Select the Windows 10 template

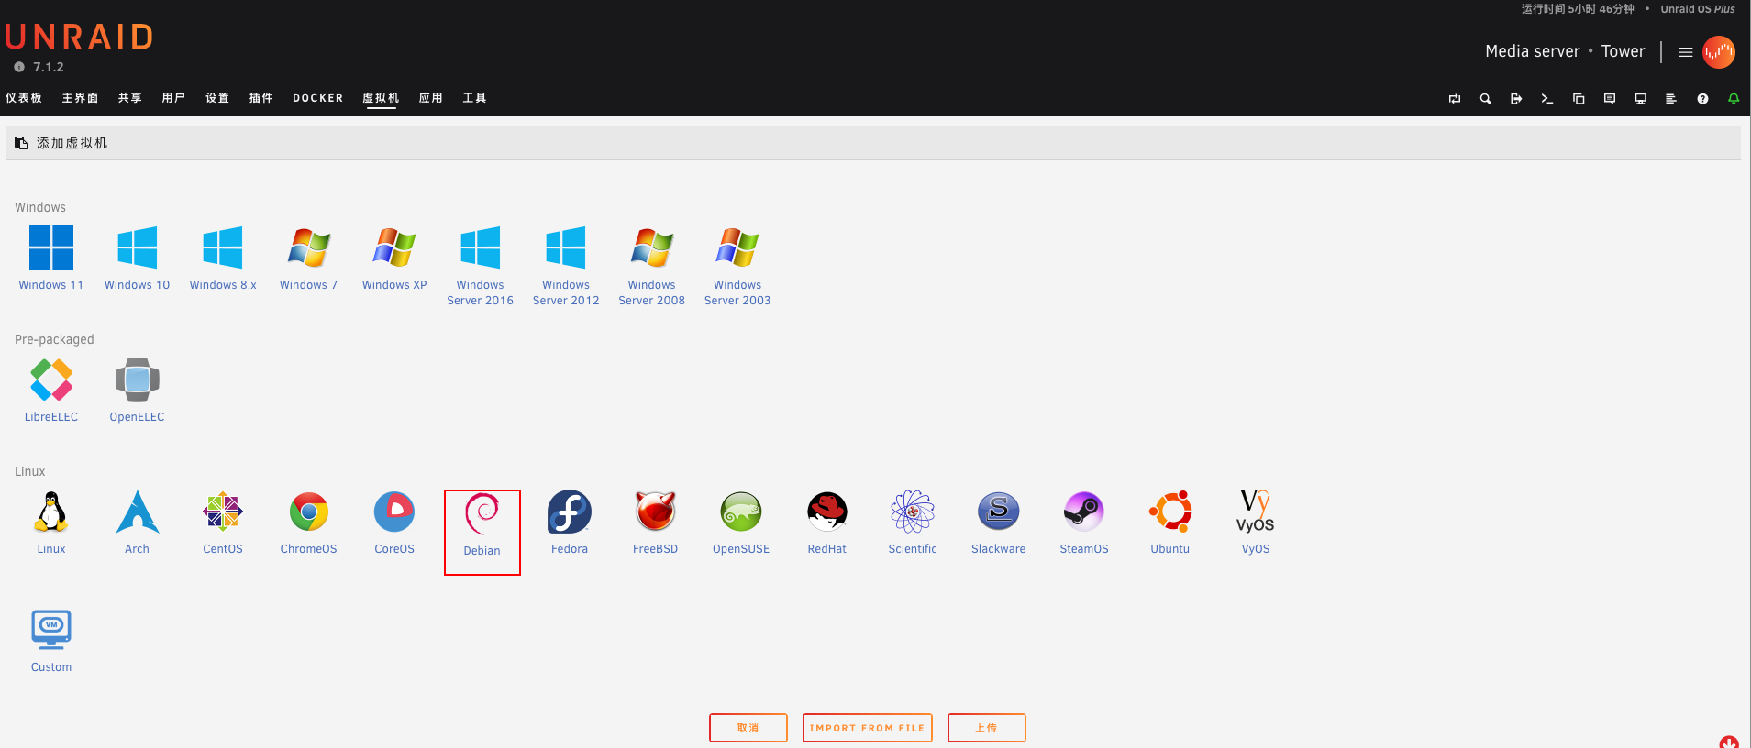point(137,258)
